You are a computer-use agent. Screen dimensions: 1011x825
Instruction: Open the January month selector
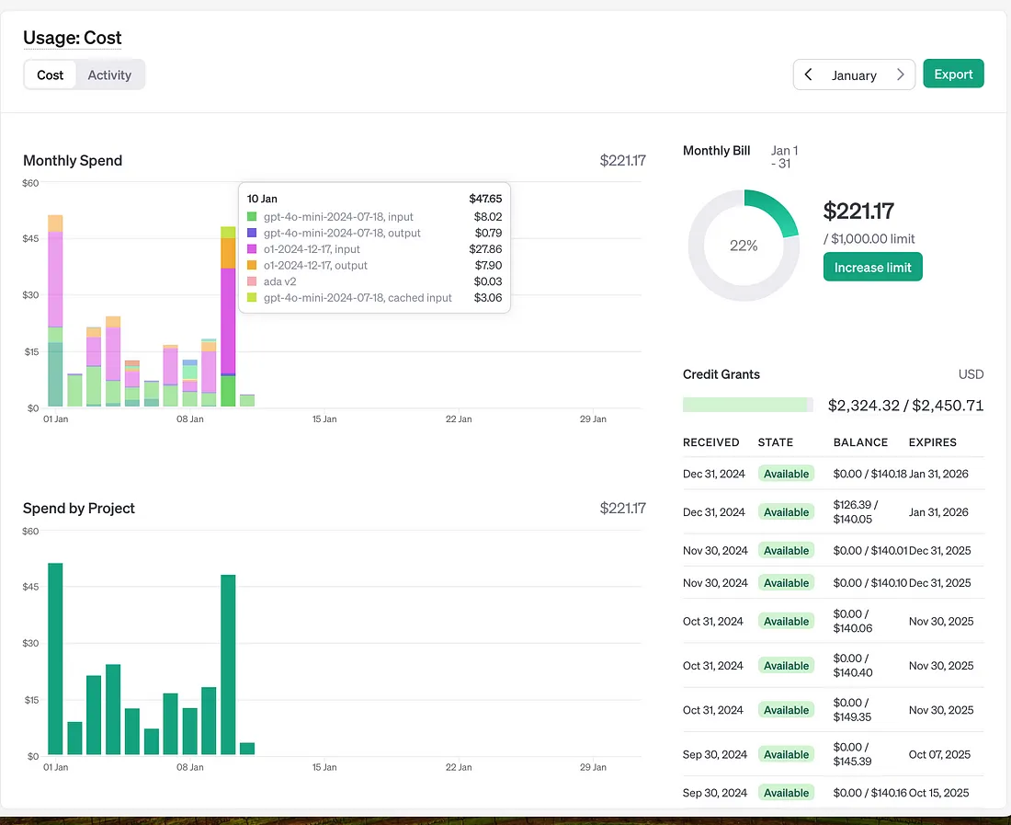tap(854, 75)
